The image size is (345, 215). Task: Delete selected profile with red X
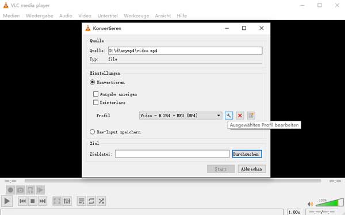click(240, 116)
